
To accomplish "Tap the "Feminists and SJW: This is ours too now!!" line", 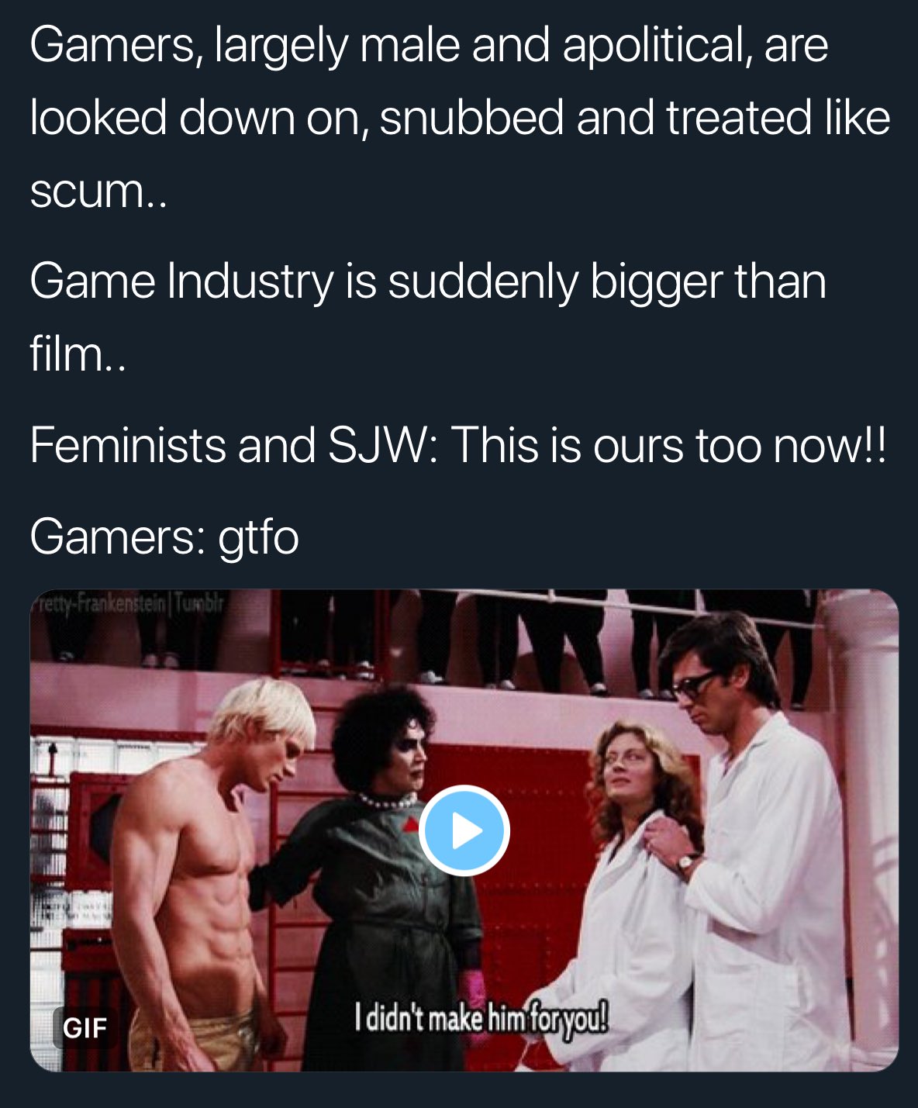I will (x=458, y=445).
